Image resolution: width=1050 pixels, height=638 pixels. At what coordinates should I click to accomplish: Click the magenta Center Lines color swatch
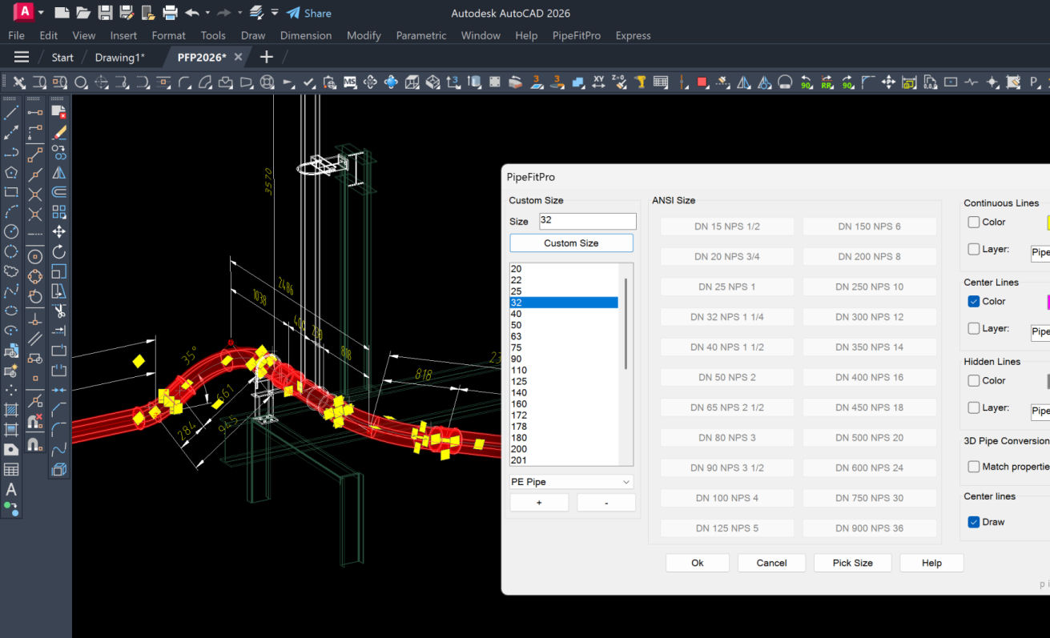click(x=1048, y=302)
